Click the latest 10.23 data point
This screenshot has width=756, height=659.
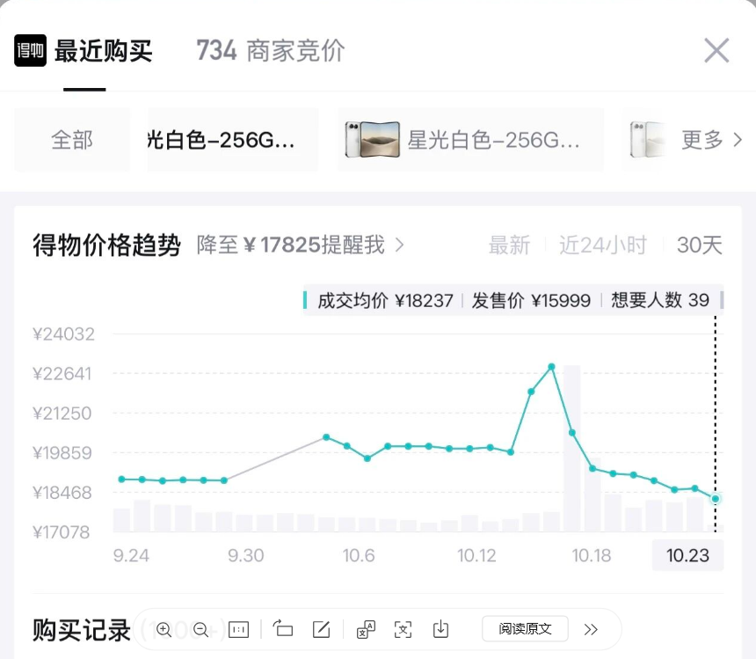716,499
